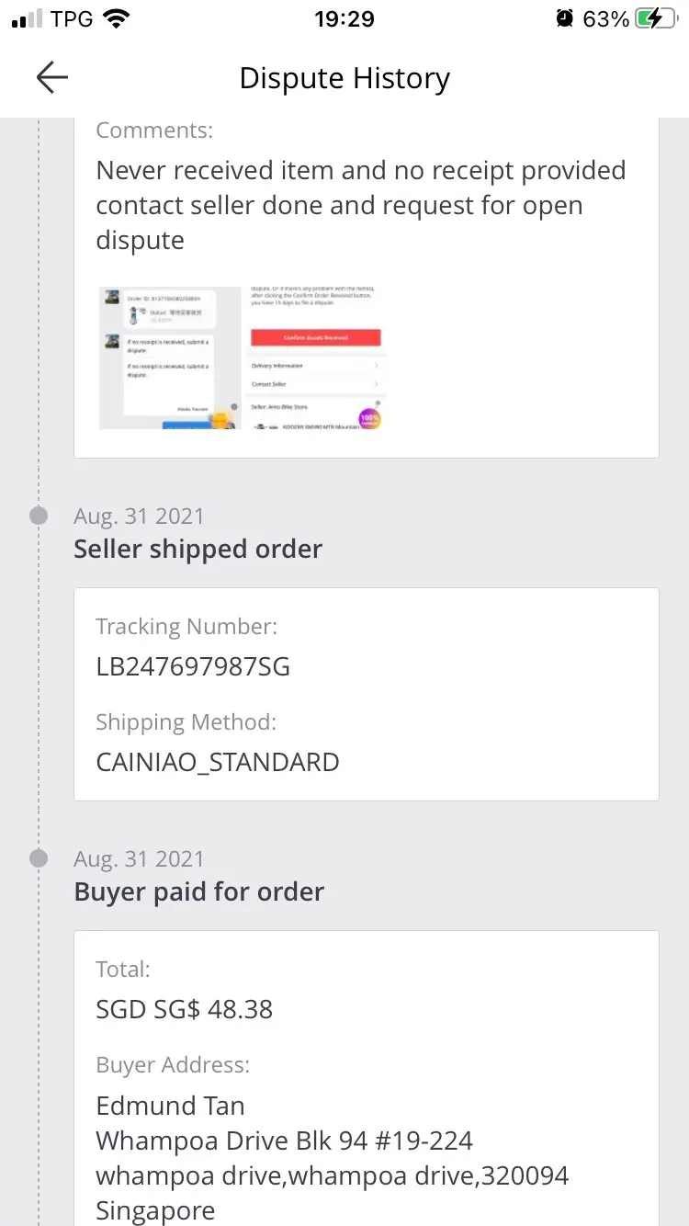Viewport: 689px width, 1226px height.
Task: Tap the SGD SG$ 48.38 total amount
Action: tap(185, 1009)
